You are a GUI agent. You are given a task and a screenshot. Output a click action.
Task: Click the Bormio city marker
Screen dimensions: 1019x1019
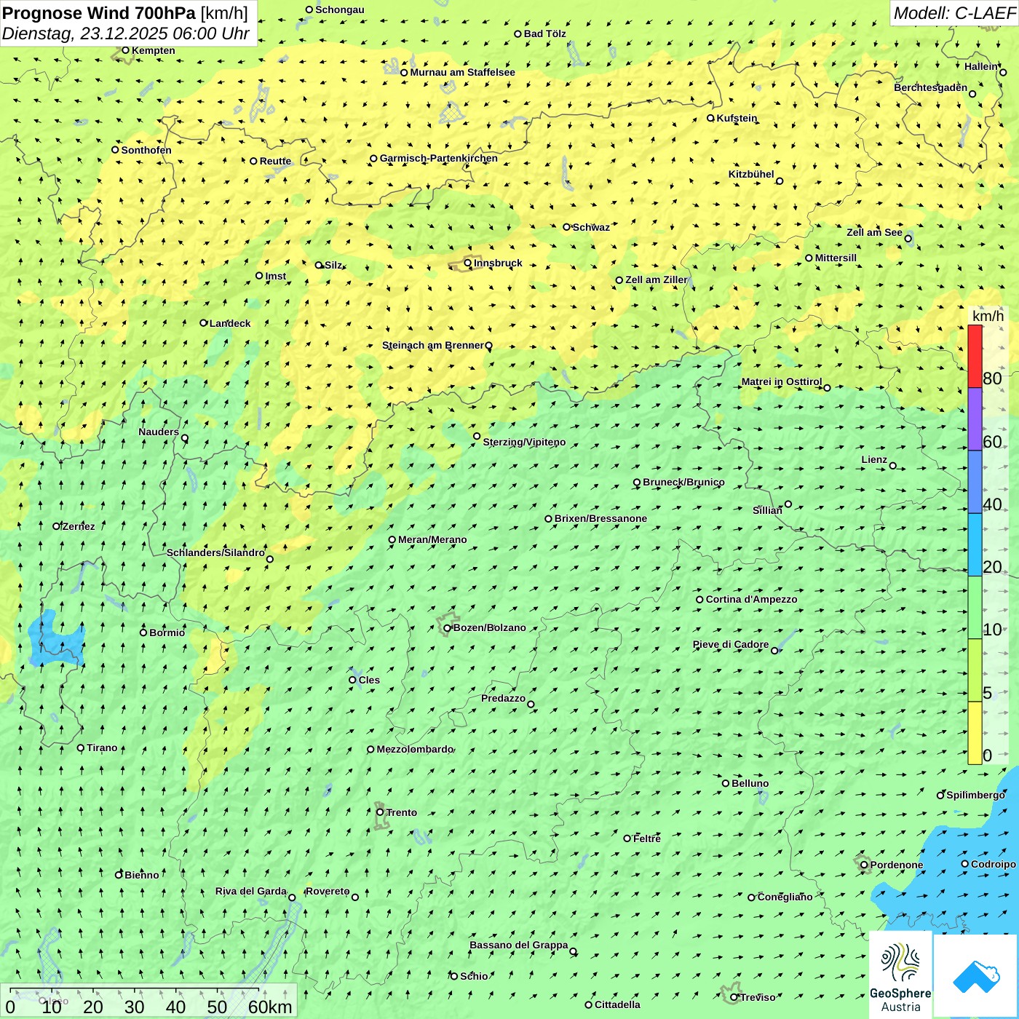(143, 633)
